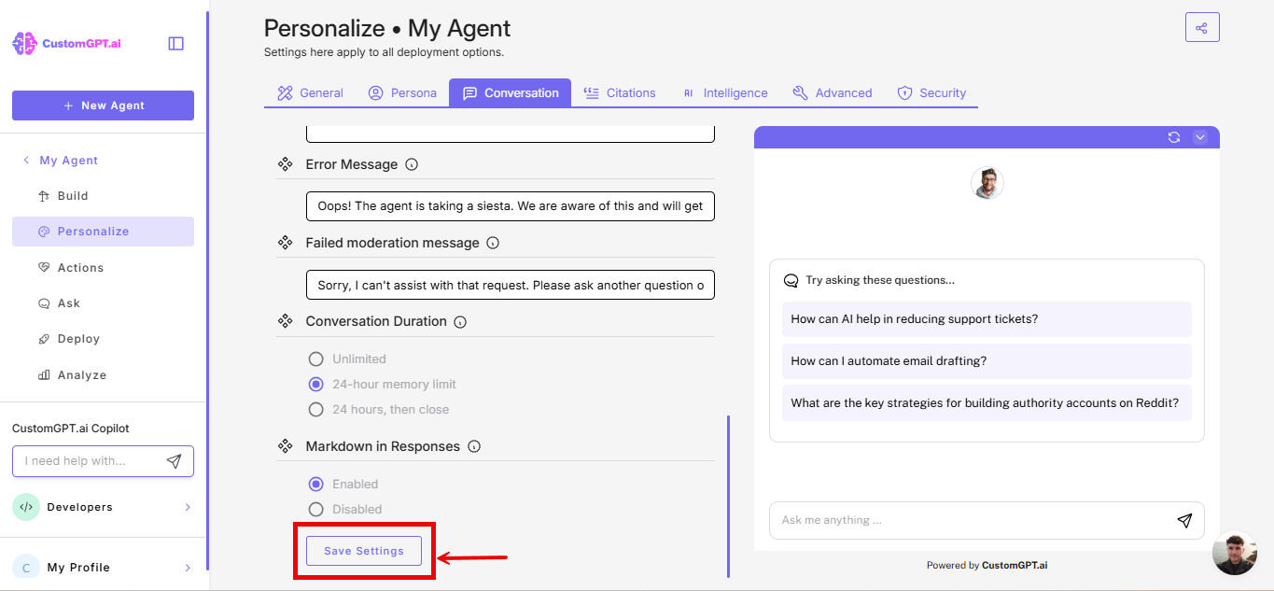Viewport: 1274px width, 591px height.
Task: Select the 24 hours, then close option
Action: [315, 409]
